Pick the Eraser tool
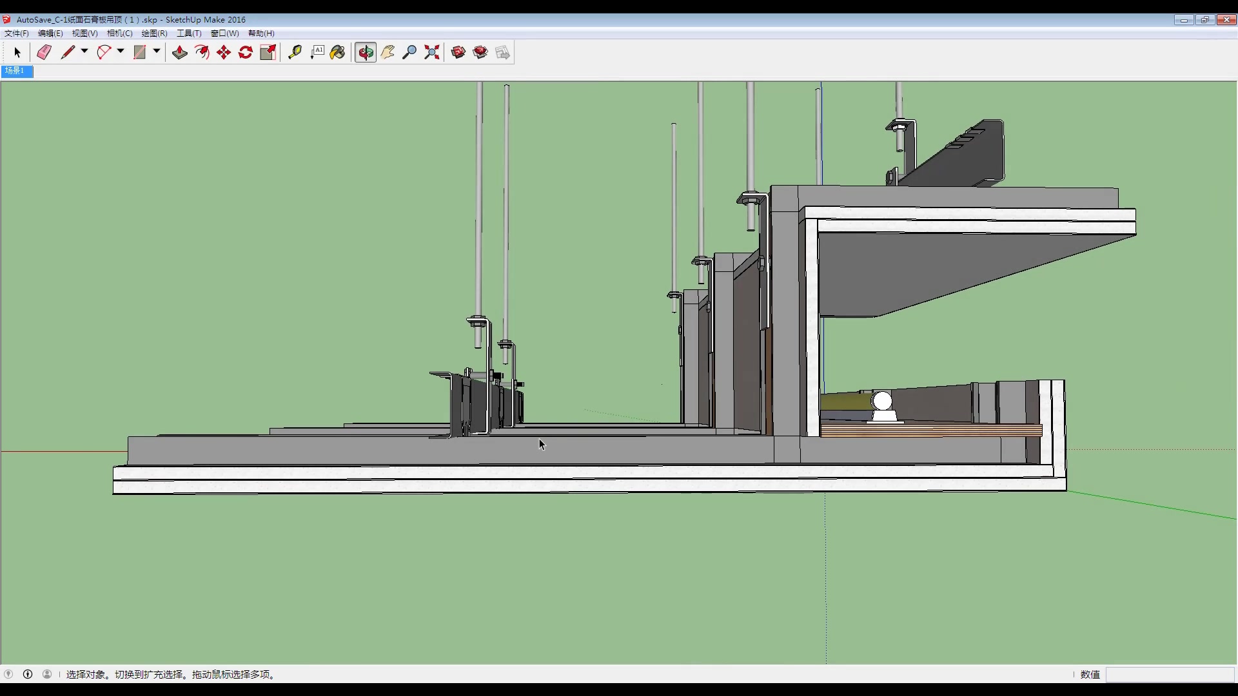The image size is (1238, 696). [44, 53]
